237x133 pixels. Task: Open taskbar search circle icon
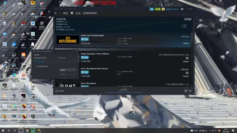point(9,131)
